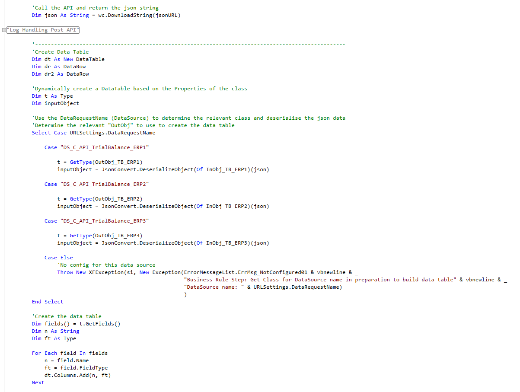Click the line "Dim dr As DataRow"
This screenshot has width=520, height=392.
tap(59, 67)
